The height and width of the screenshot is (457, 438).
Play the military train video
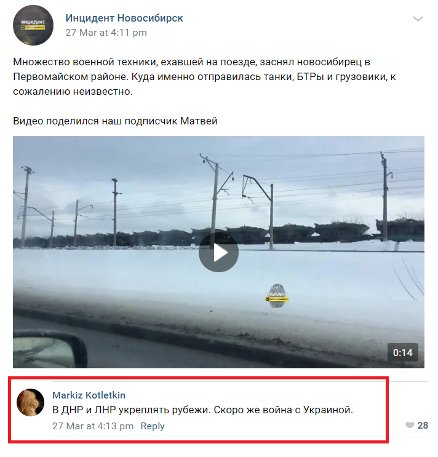218,253
